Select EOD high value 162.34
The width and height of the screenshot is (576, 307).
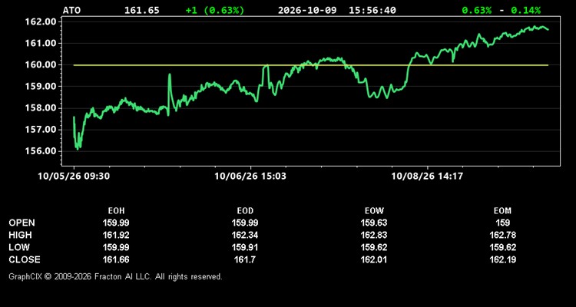point(245,235)
